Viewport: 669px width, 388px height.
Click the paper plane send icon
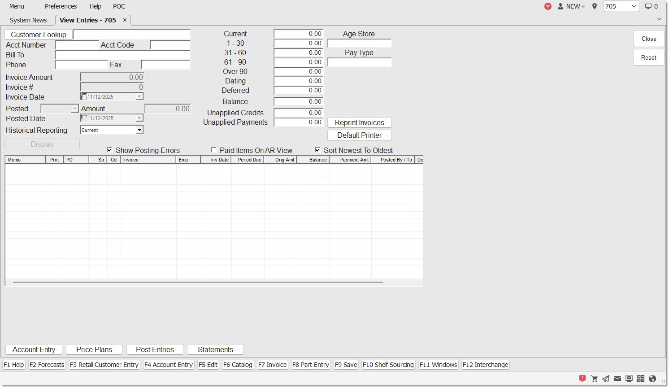coord(606,379)
